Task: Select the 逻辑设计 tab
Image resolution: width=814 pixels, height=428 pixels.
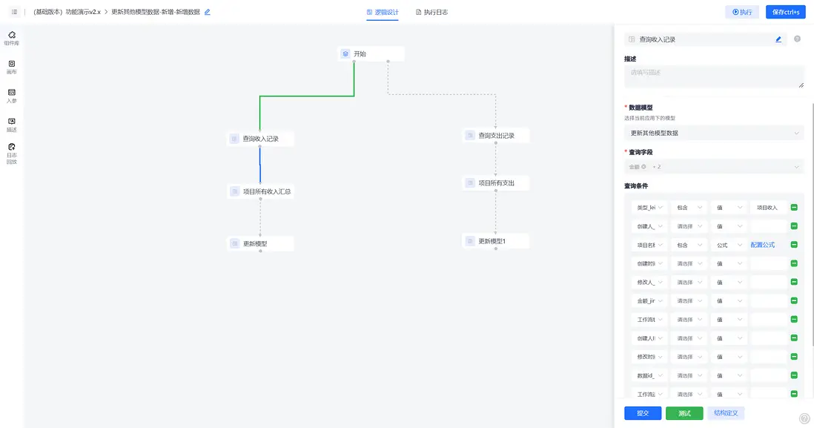Action: point(383,13)
